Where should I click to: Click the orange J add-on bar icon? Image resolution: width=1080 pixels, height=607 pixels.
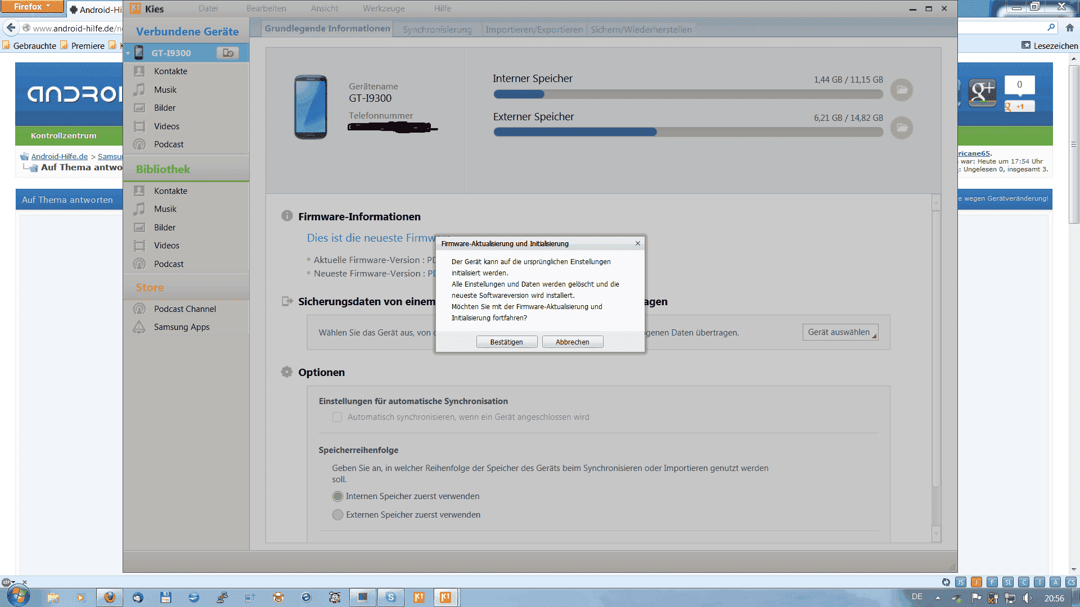[x=976, y=582]
